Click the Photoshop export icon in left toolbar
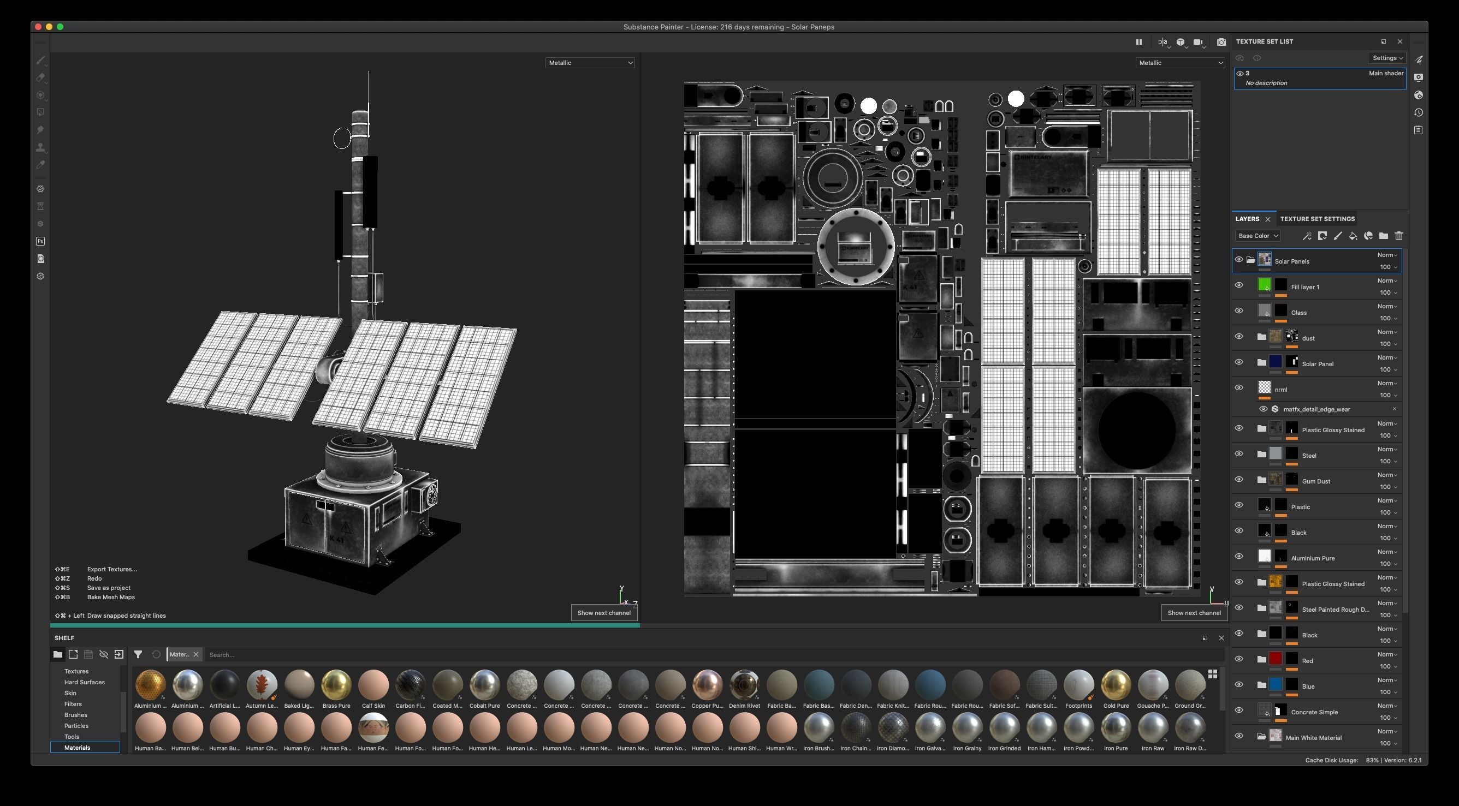This screenshot has width=1459, height=806. 40,241
